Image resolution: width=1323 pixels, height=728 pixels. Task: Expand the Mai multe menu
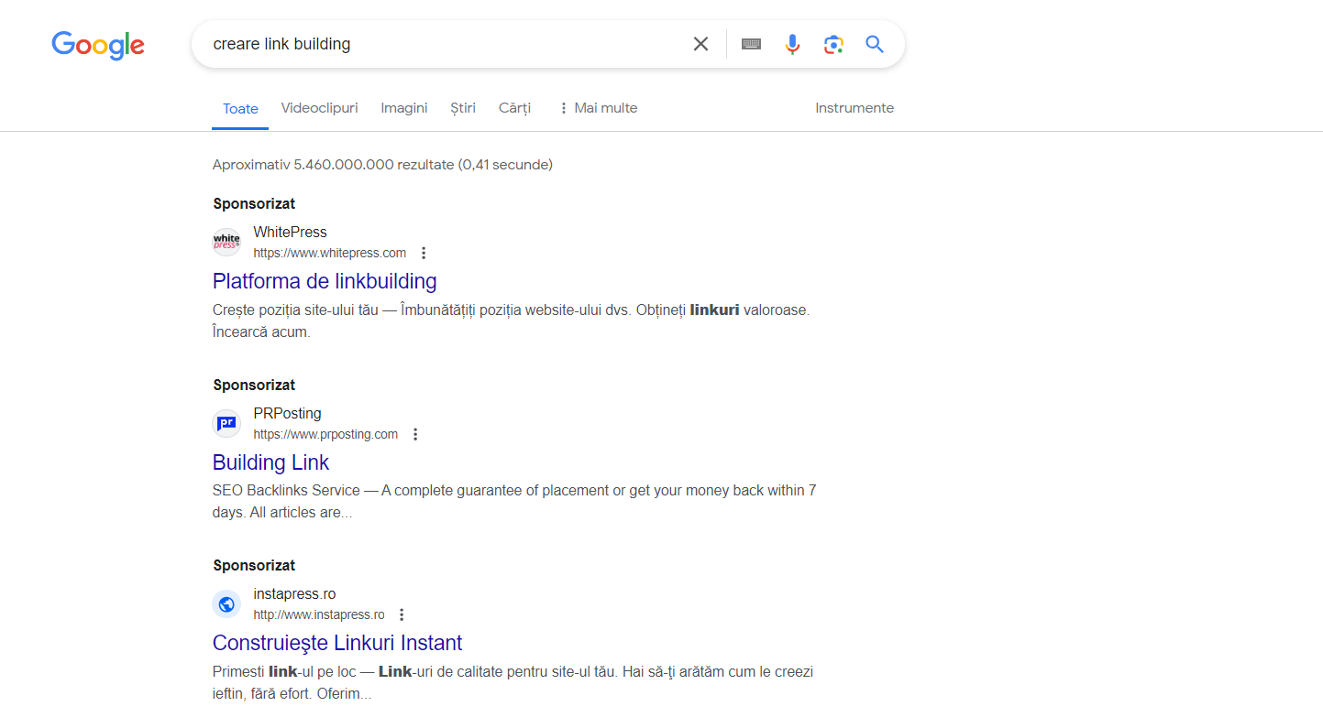(598, 108)
